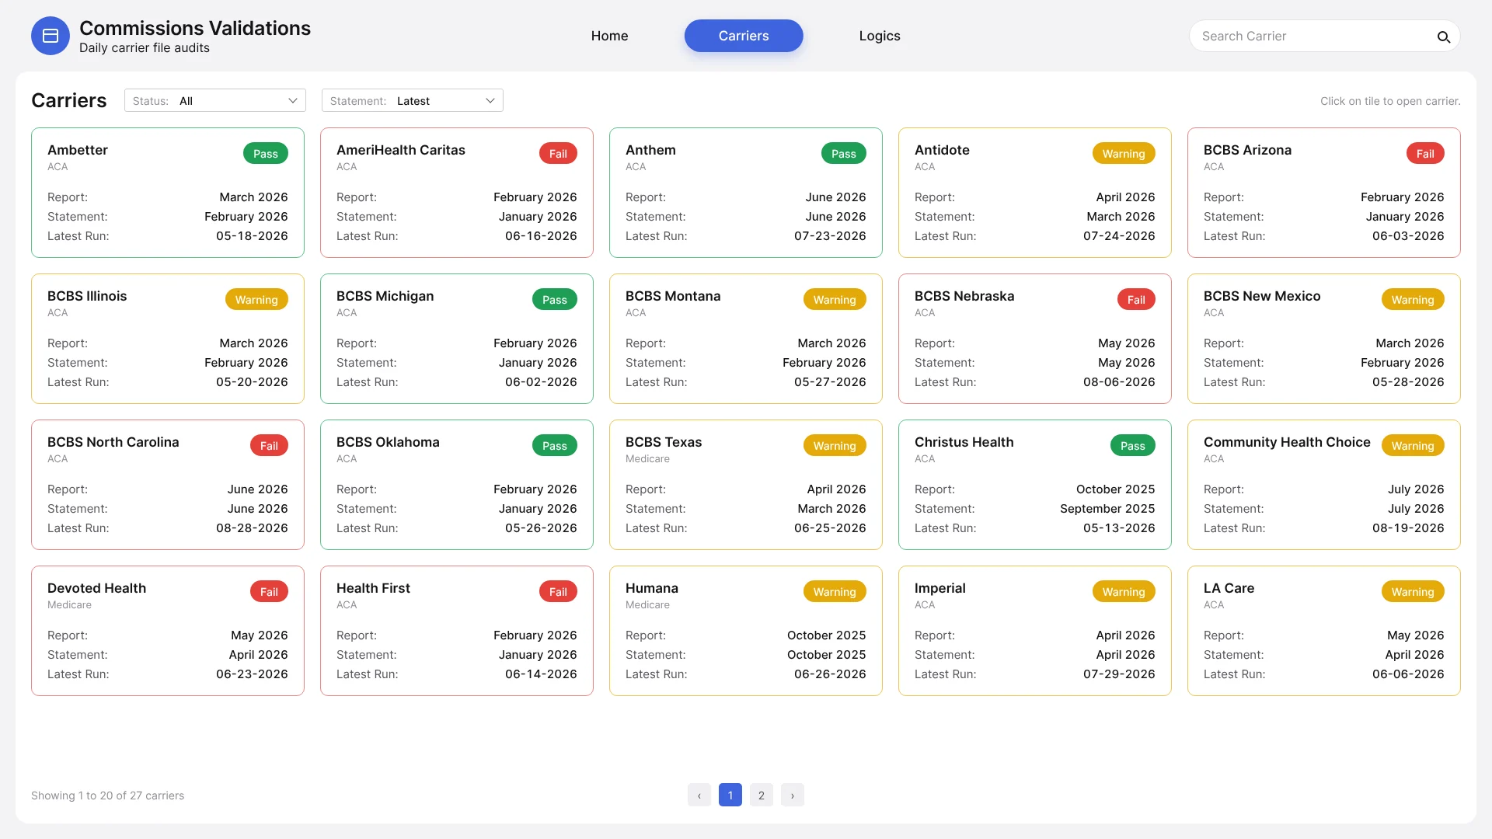Screen dimensions: 1492x839
Task: Open the BCBS Illinois tile
Action: pyautogui.click(x=168, y=339)
